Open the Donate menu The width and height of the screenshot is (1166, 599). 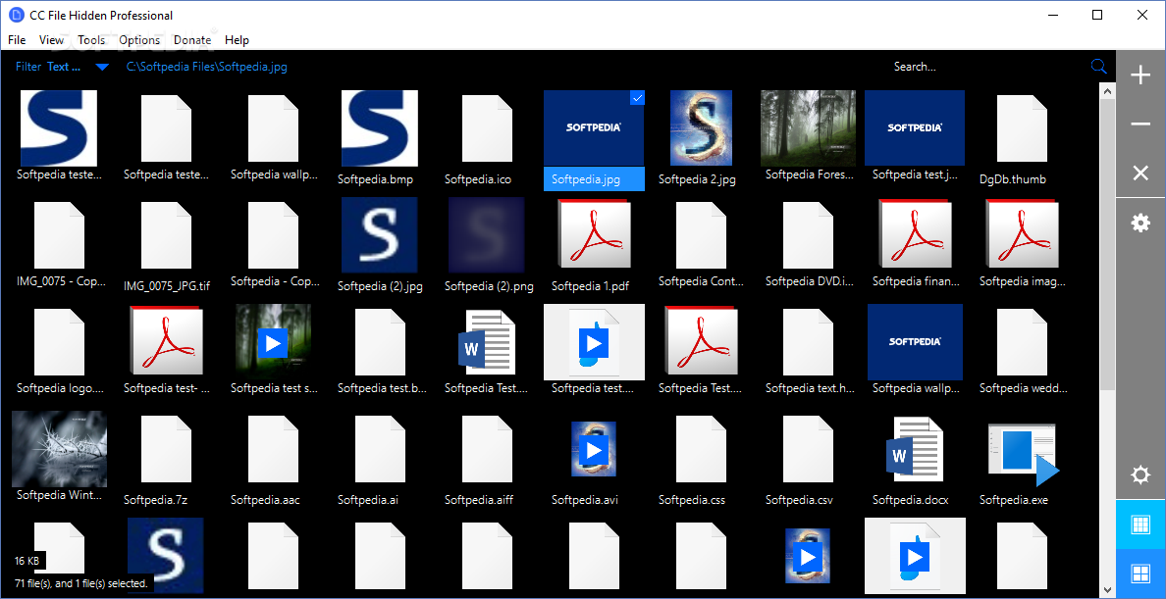tap(191, 40)
